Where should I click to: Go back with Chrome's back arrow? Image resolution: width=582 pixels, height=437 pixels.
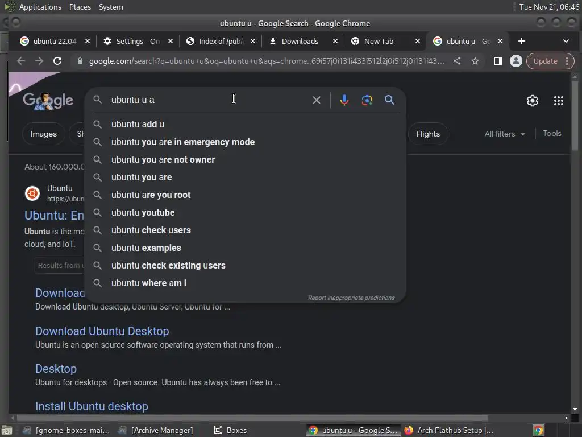click(x=21, y=61)
